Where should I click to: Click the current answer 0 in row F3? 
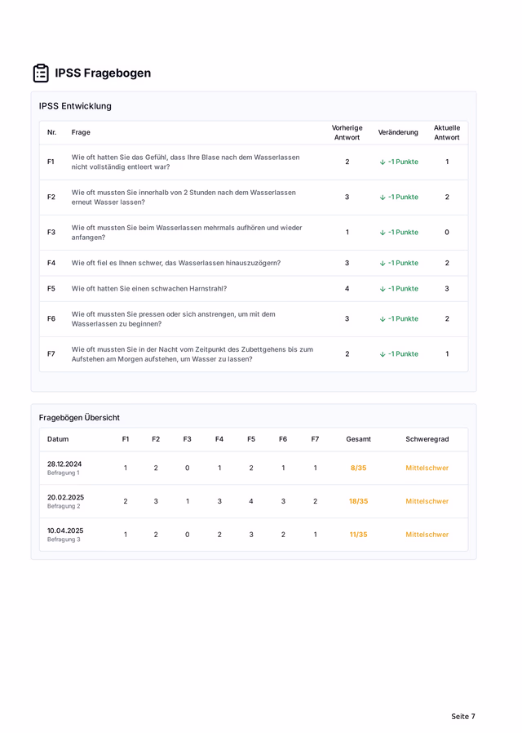coord(447,232)
